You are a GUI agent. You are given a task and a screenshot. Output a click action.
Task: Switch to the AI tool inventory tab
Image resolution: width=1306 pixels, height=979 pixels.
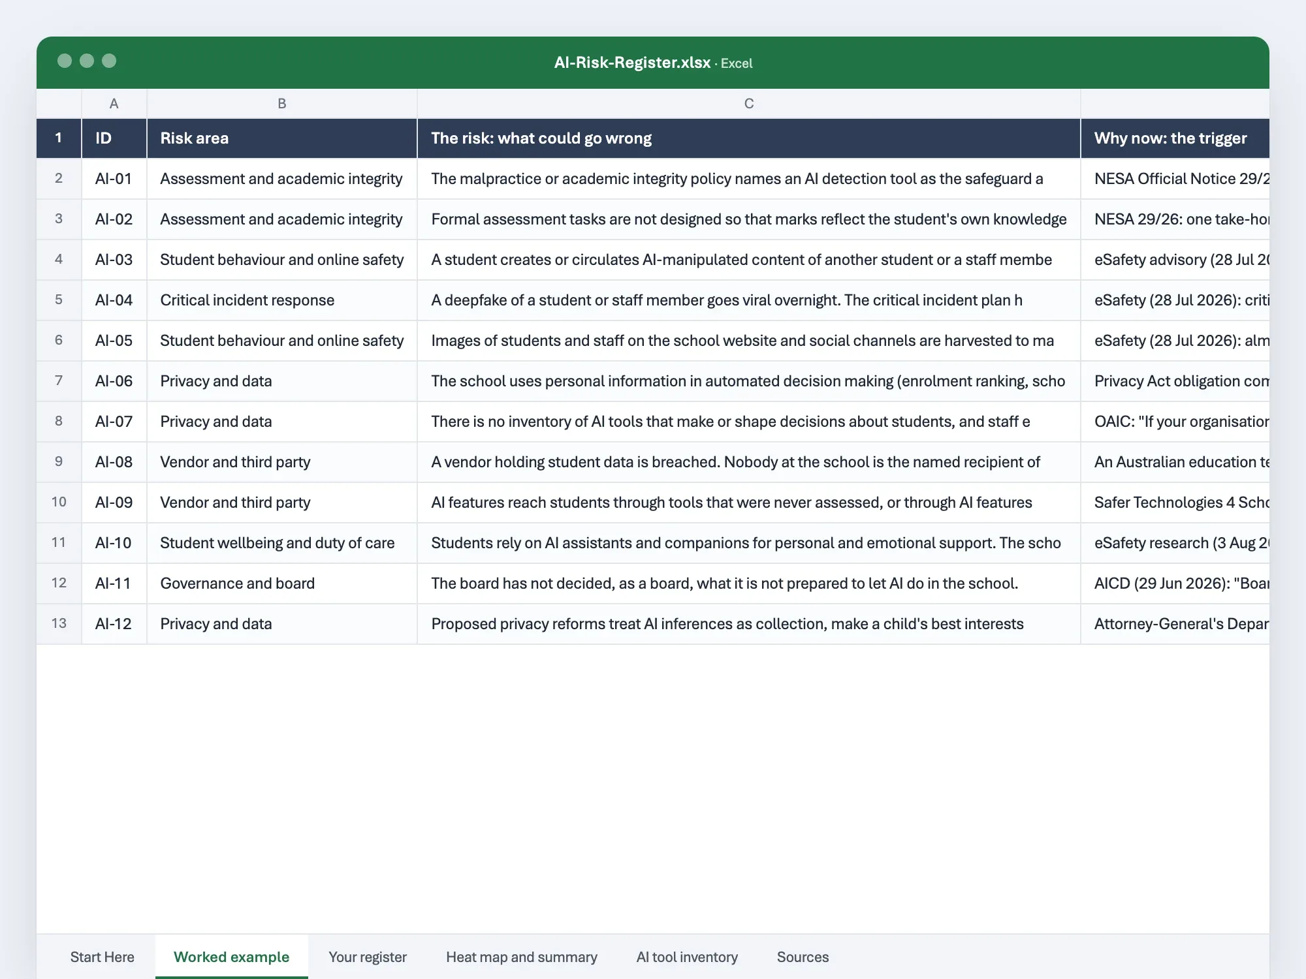[x=687, y=957]
